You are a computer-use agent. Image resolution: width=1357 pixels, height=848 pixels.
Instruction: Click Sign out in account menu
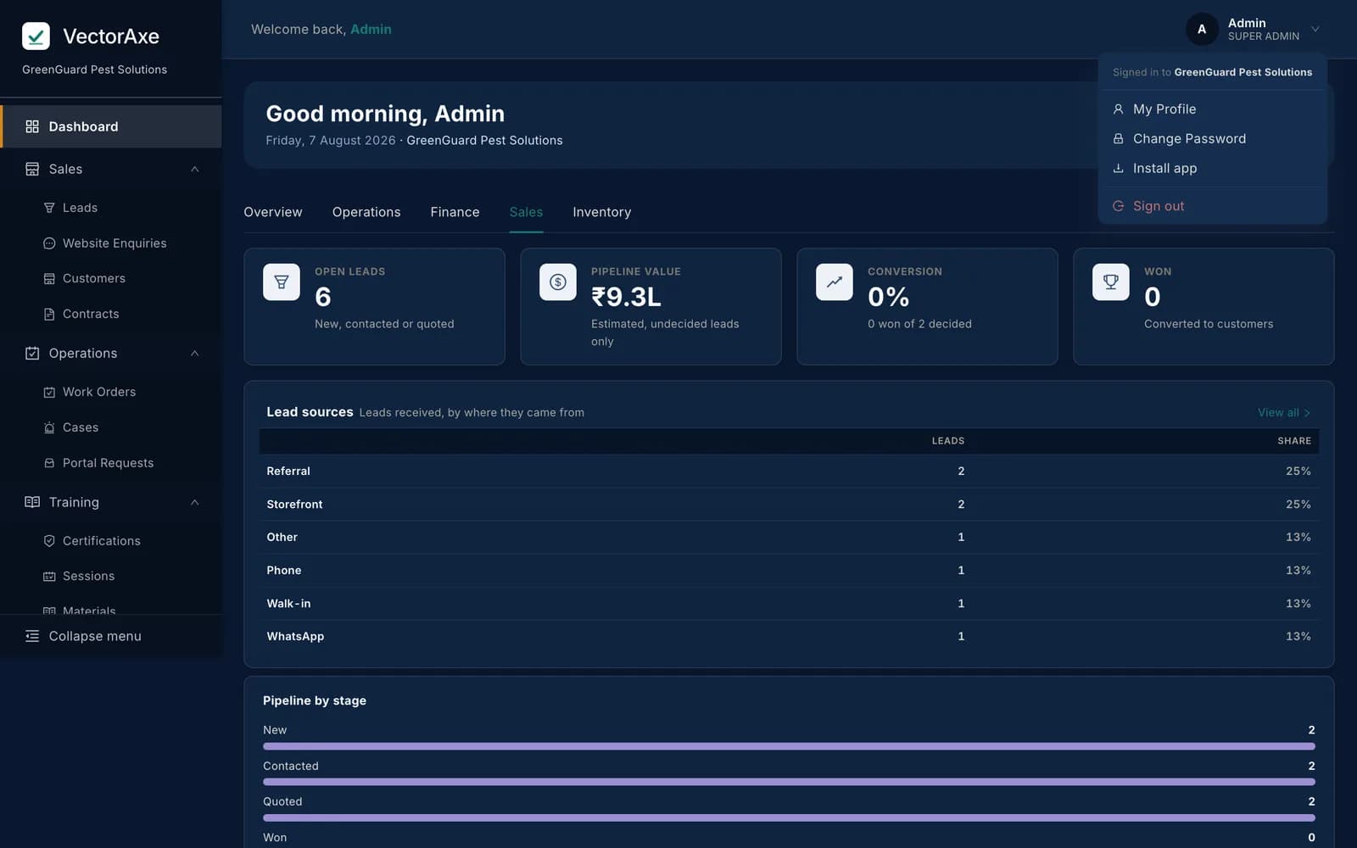pos(1212,206)
